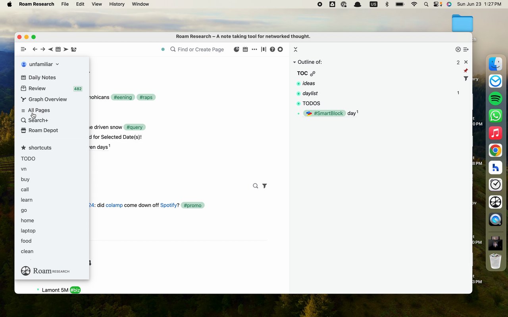Click the #promo tag
Viewport: 508px width, 317px height.
pos(192,205)
